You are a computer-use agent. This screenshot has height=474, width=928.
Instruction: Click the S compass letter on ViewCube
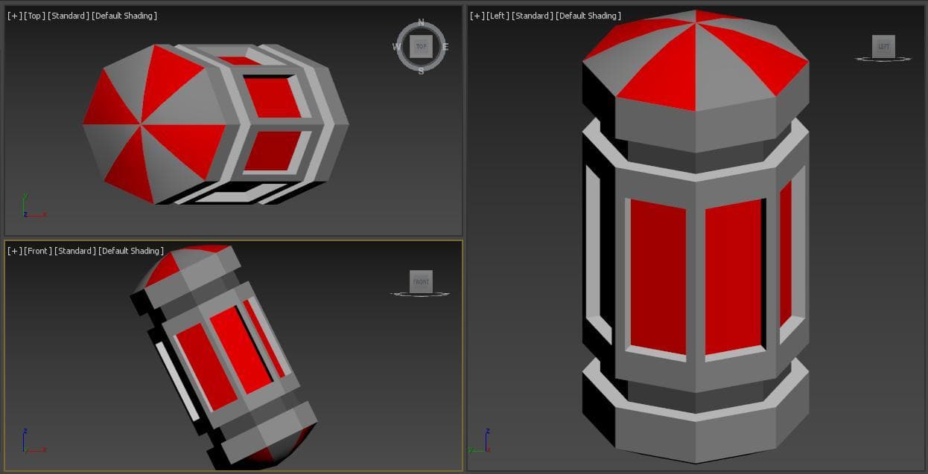[x=421, y=71]
